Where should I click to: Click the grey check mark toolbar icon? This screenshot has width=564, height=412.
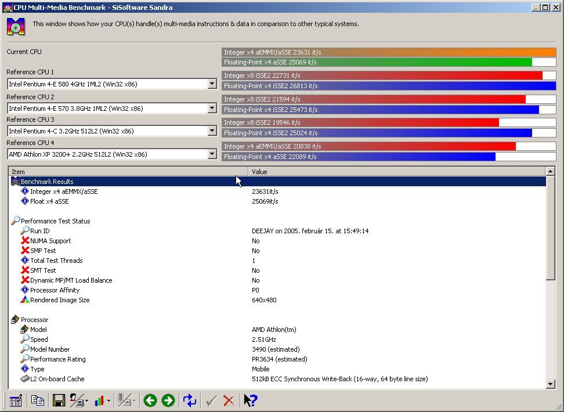coord(211,400)
